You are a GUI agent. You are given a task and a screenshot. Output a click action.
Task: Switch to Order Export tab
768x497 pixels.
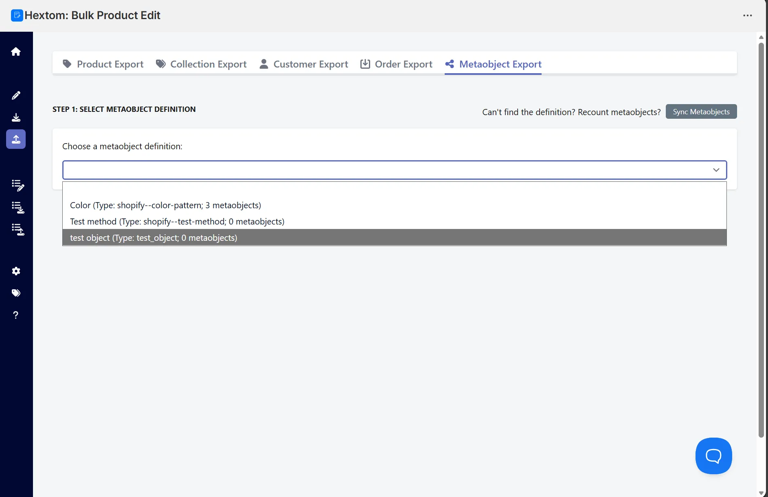(x=396, y=64)
